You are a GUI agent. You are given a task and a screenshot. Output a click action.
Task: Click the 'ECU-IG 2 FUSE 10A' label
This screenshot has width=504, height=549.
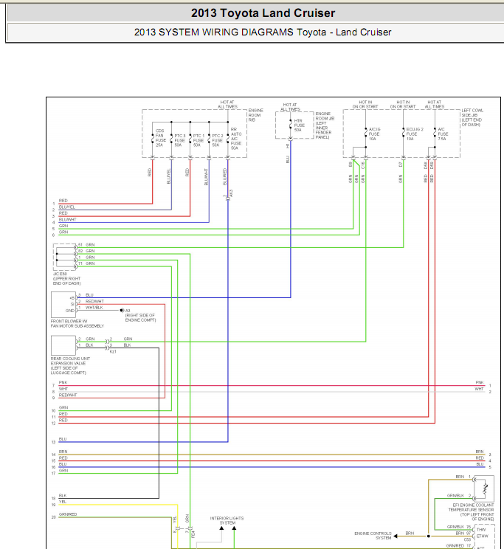pos(414,134)
